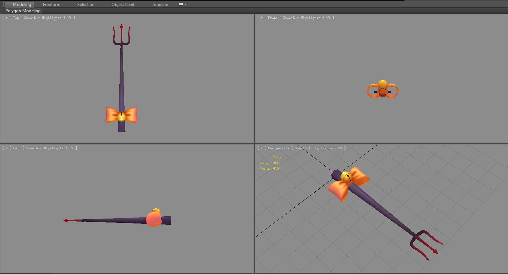Switch to the Object Paint tab

pos(123,4)
